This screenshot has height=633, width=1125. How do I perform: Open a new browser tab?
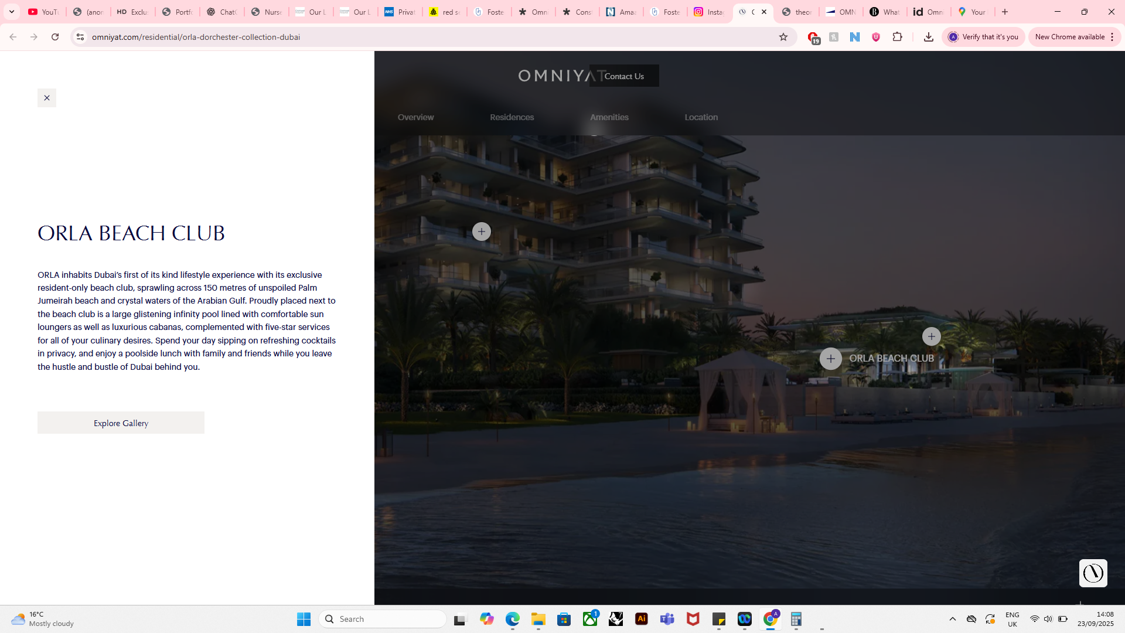coord(1005,12)
